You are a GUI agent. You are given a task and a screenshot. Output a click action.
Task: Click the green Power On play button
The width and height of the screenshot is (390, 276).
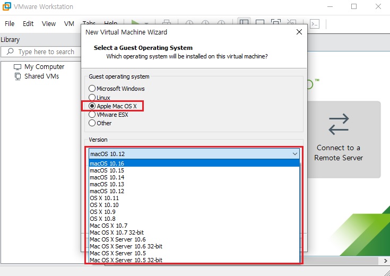pyautogui.click(x=135, y=22)
